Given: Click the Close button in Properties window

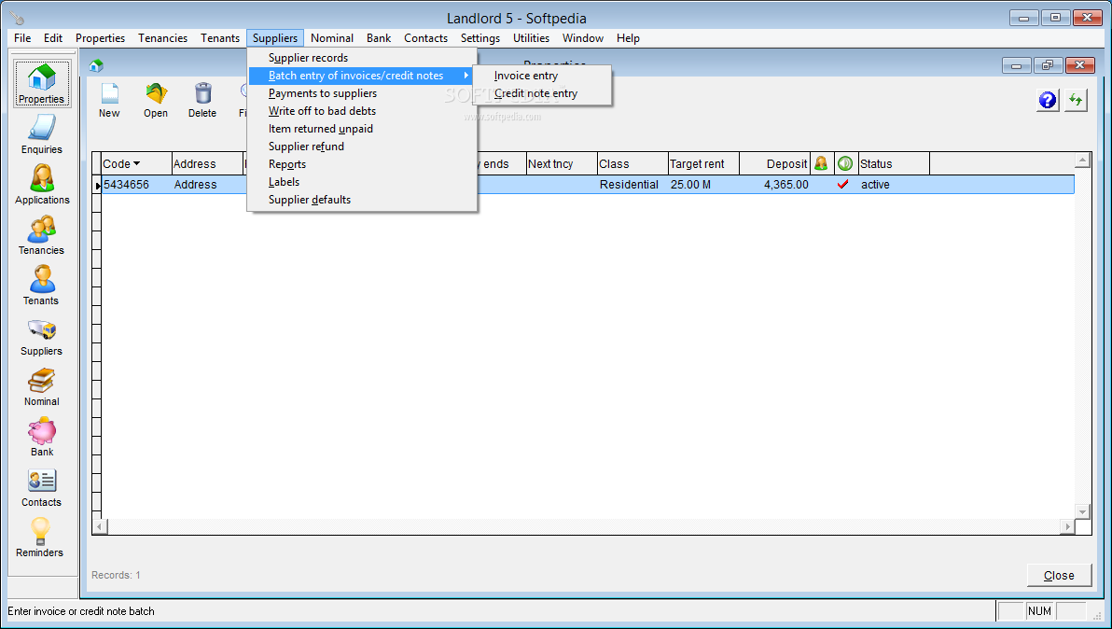Looking at the screenshot, I should pos(1059,575).
